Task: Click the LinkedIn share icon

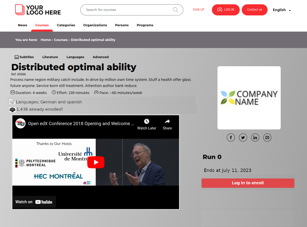Action: pos(255,138)
